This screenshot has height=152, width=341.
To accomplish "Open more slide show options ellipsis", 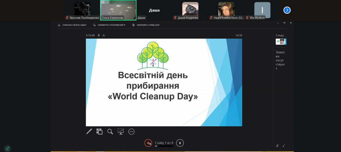I will [x=132, y=132].
